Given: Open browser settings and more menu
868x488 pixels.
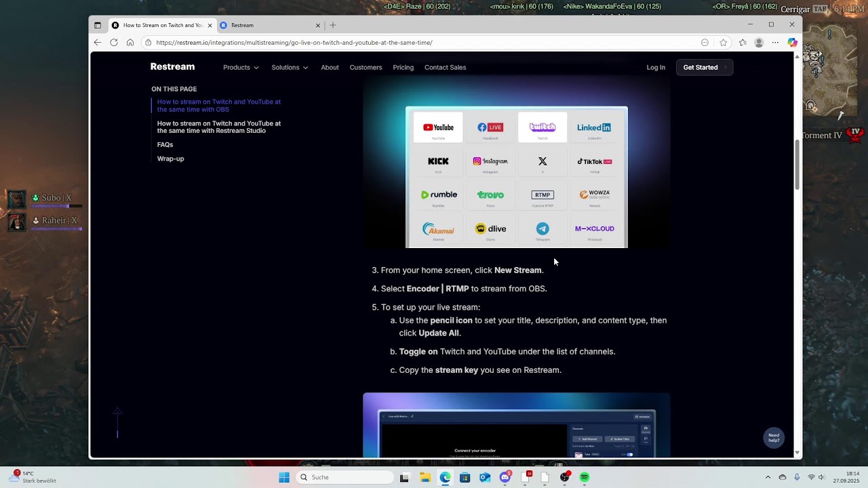Looking at the screenshot, I should pyautogui.click(x=775, y=42).
